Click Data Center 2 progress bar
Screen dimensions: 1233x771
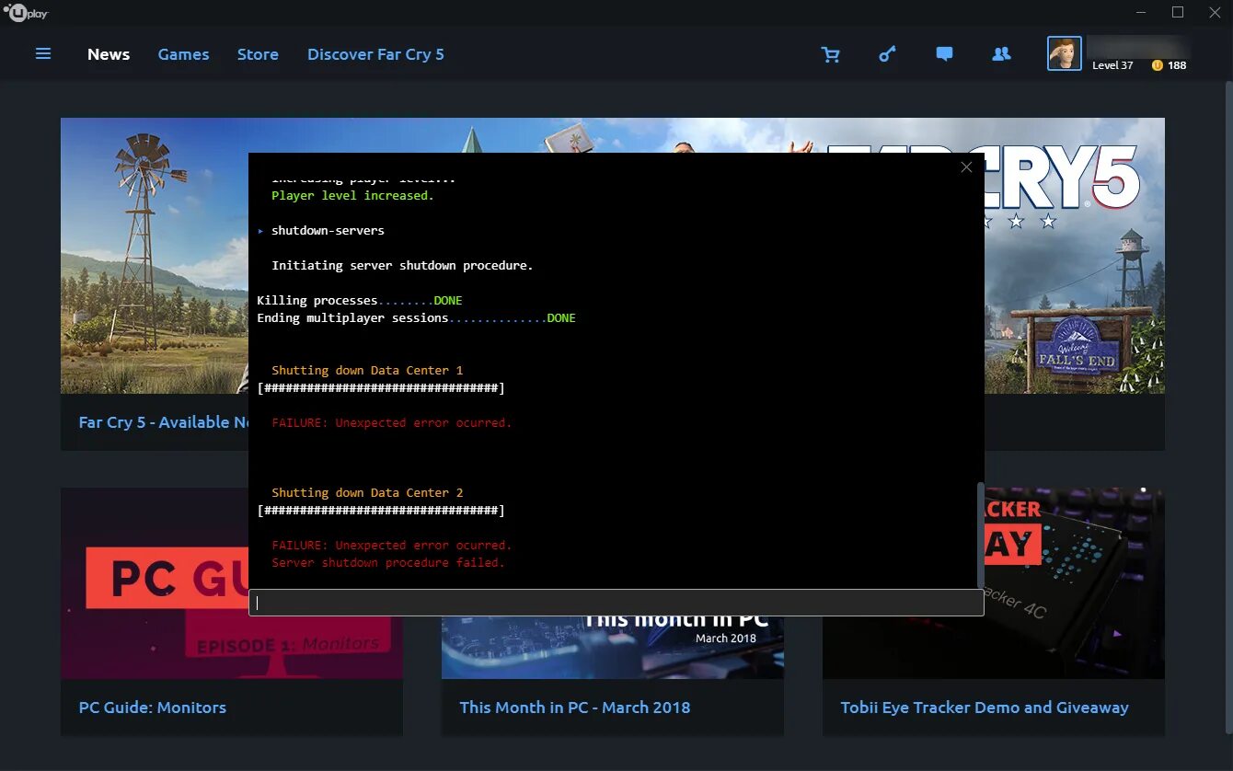coord(381,511)
